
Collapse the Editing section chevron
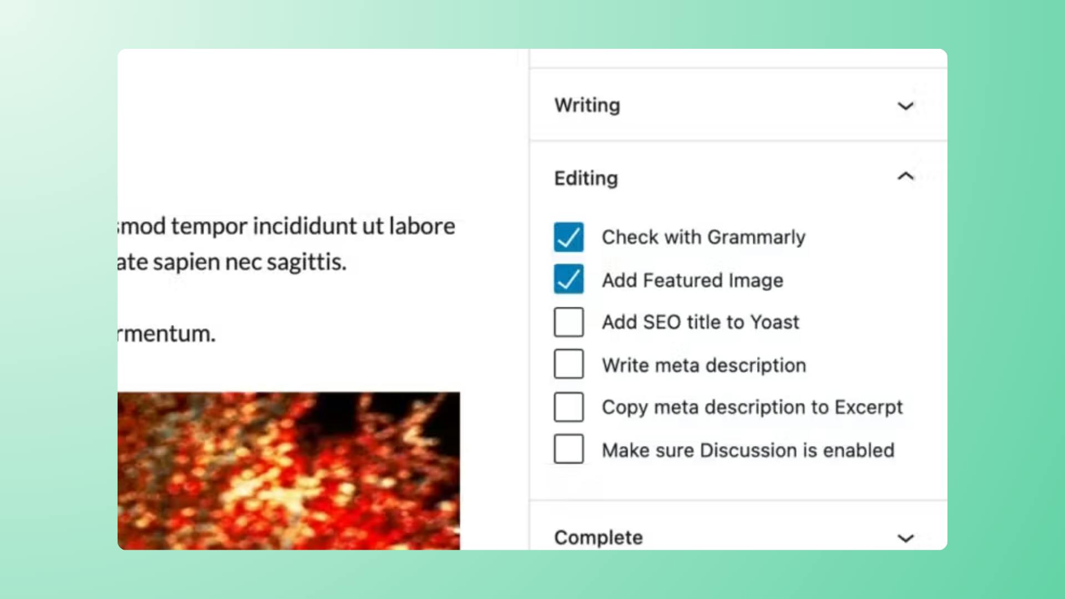905,176
